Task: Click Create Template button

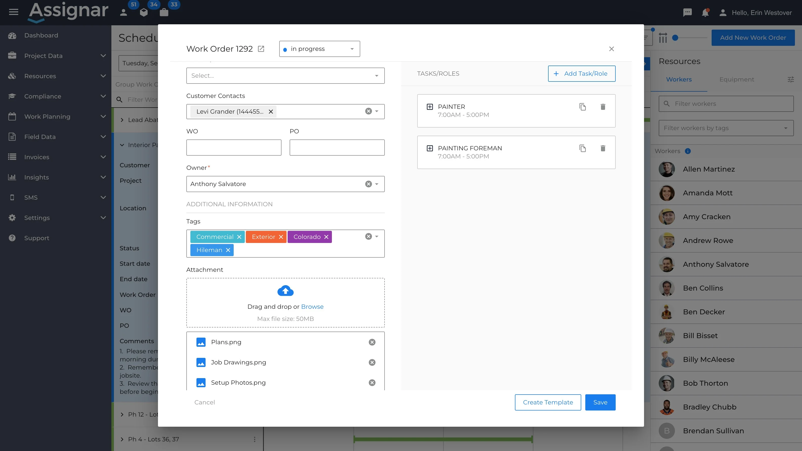Action: point(548,402)
